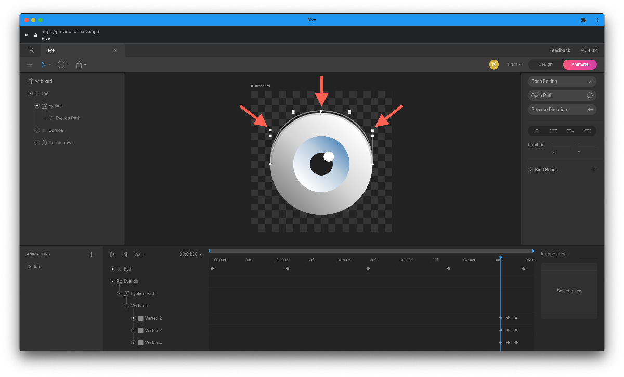This screenshot has width=624, height=377.
Task: Click the Vertex 2 square icon
Action: [140, 318]
